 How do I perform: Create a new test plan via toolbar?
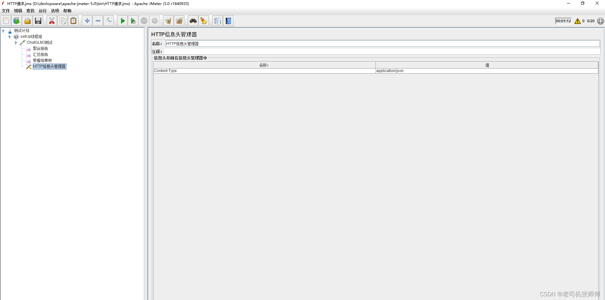coord(6,21)
